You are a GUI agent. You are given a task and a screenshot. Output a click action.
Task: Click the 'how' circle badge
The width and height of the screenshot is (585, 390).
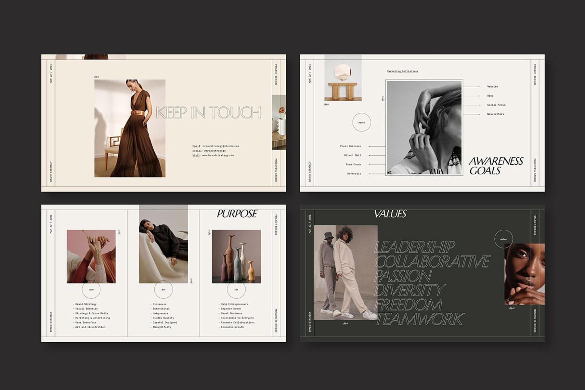click(163, 289)
